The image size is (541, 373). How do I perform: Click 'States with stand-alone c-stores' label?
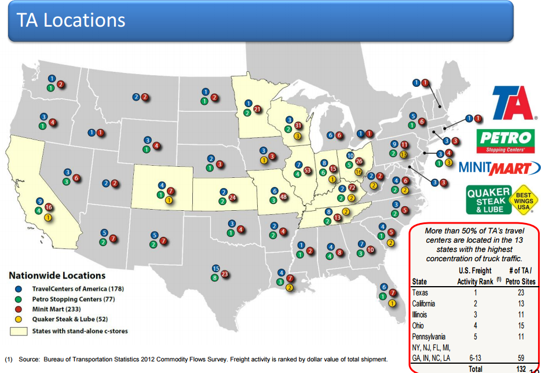point(80,331)
